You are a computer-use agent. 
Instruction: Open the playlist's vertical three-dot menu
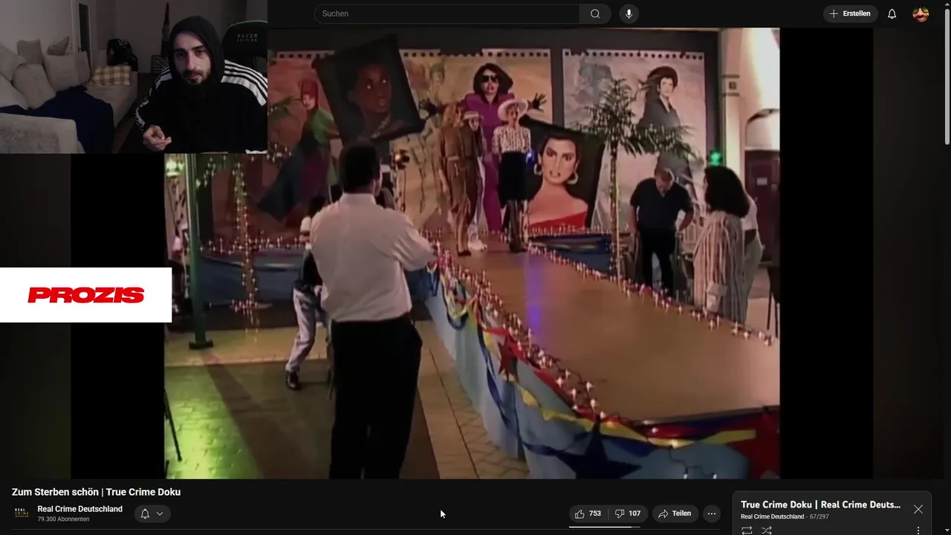point(918,530)
